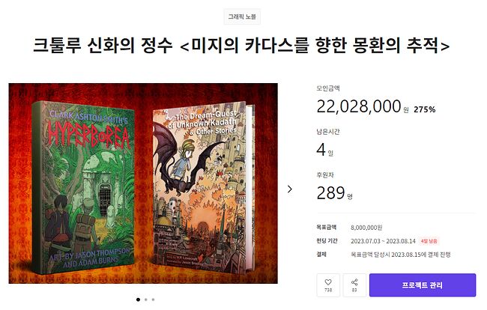Like the project with the heart icon

tap(328, 285)
